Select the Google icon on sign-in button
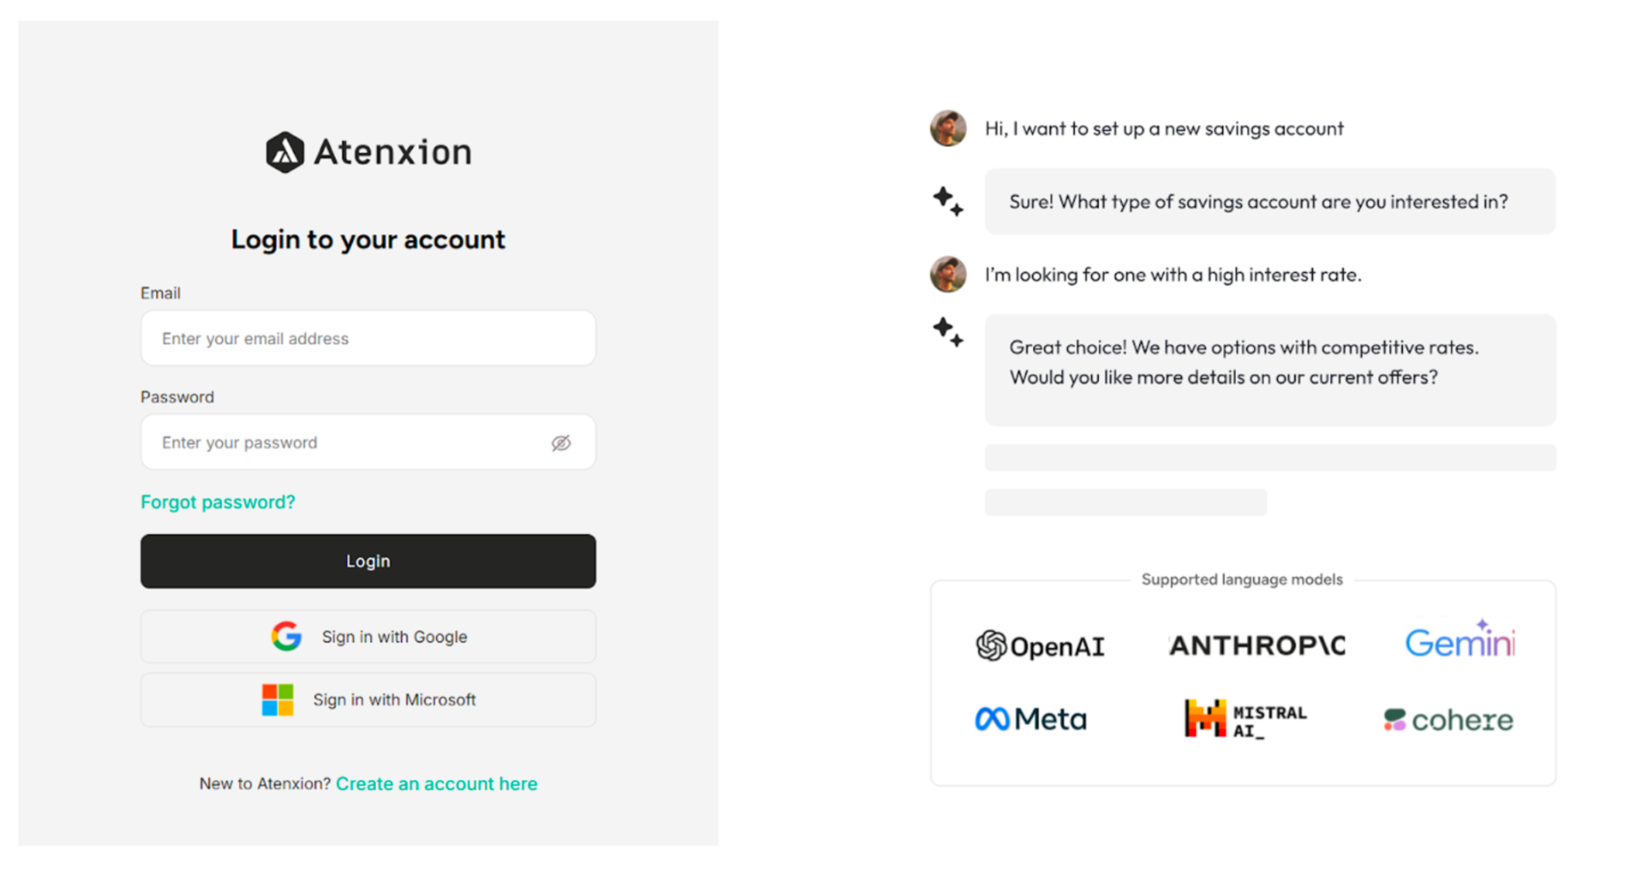1640x870 pixels. click(x=287, y=636)
